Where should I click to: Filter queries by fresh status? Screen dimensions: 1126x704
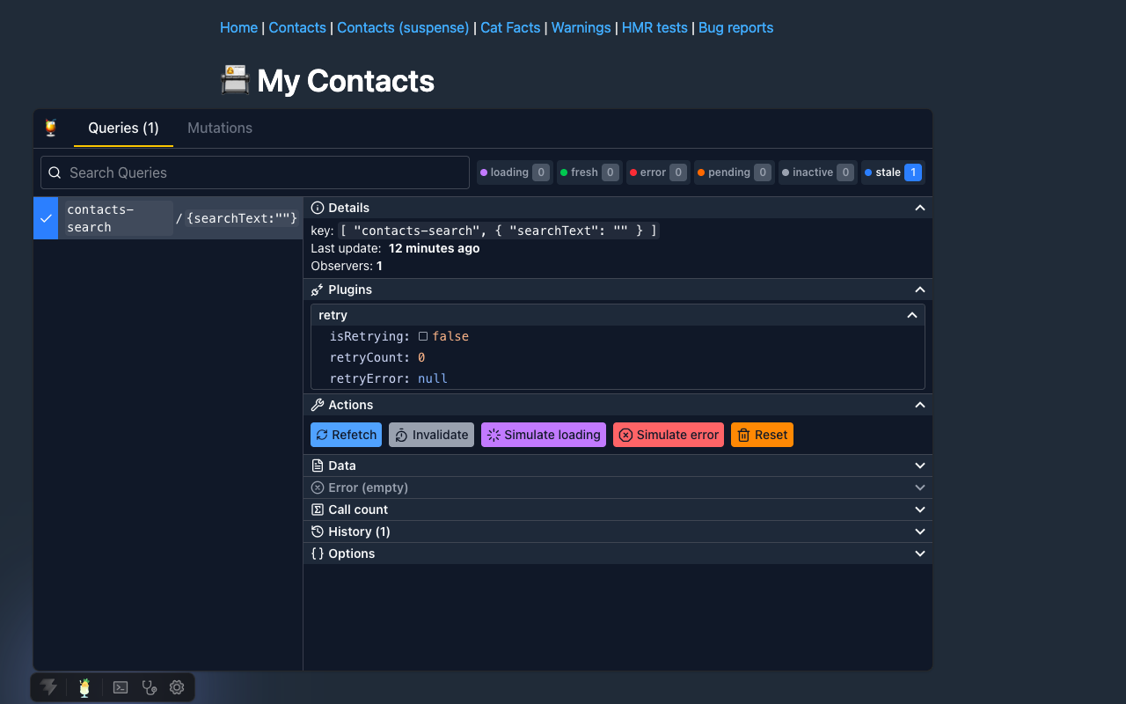pyautogui.click(x=589, y=172)
